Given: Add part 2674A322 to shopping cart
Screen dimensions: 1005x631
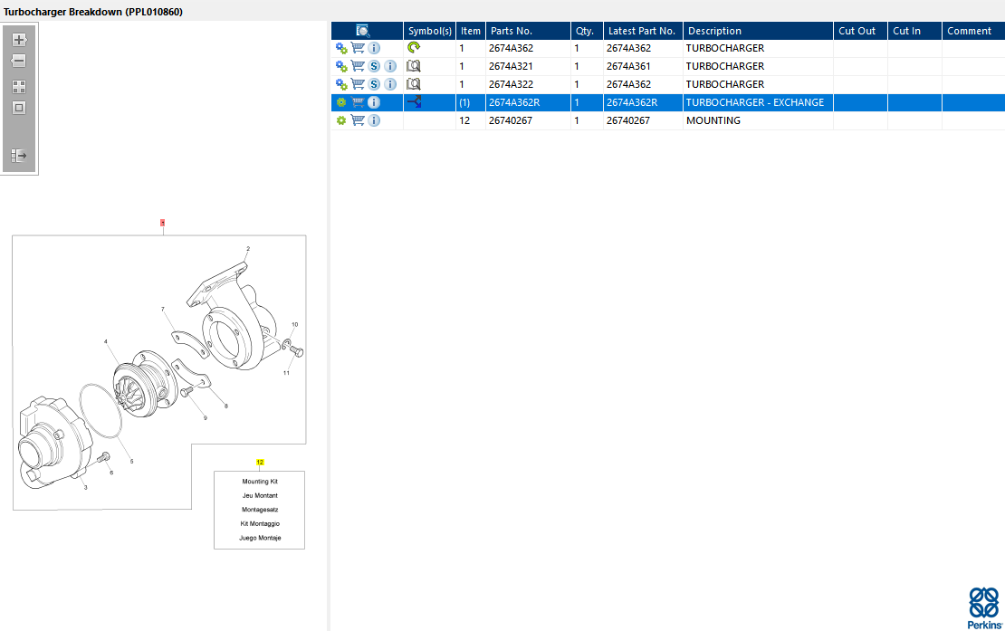Looking at the screenshot, I should pos(358,84).
